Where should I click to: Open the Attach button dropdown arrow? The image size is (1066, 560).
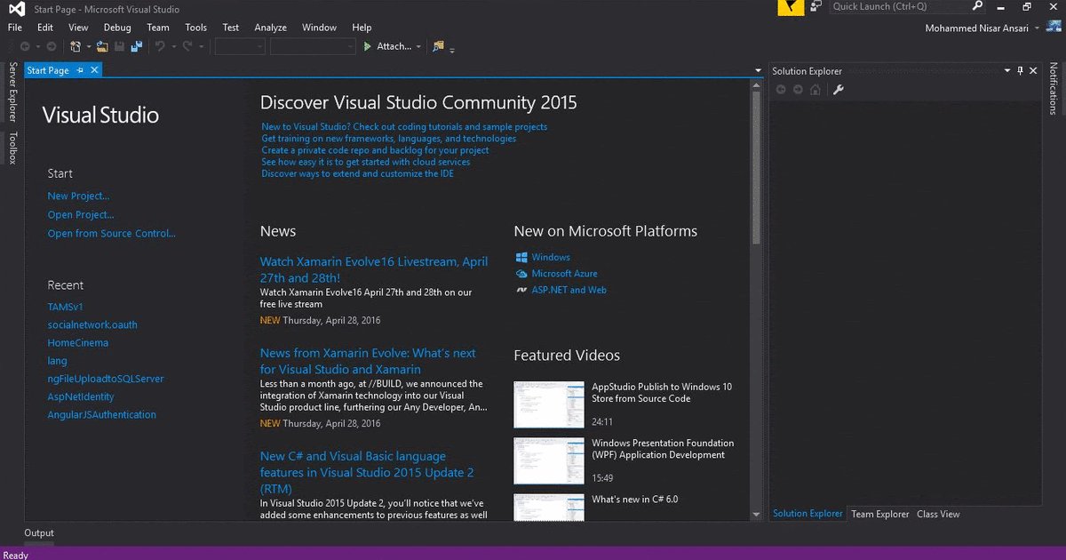coord(418,47)
